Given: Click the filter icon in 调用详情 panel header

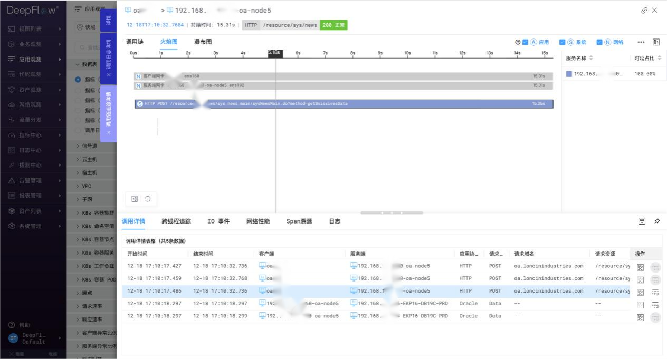Looking at the screenshot, I should pos(642,221).
